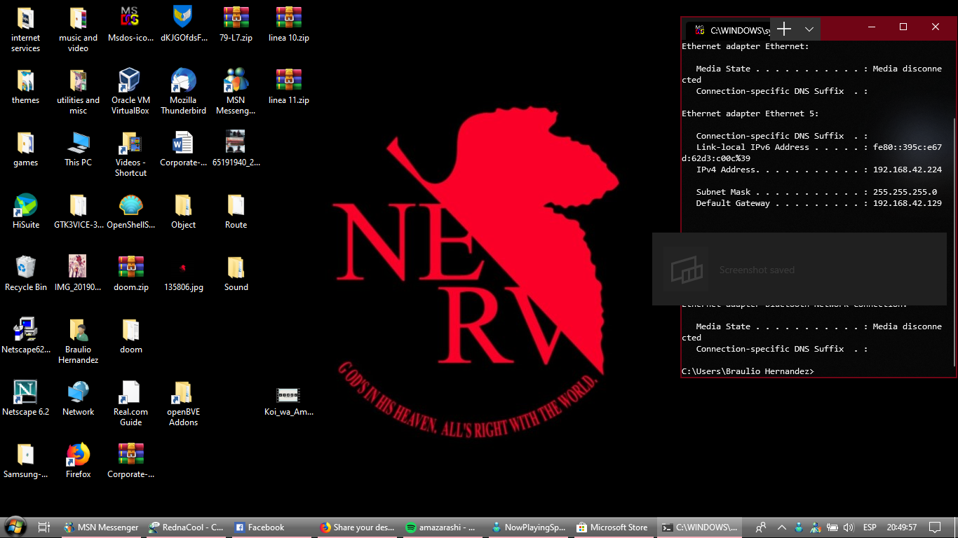
Task: Open the music and video folder
Action: [x=78, y=19]
